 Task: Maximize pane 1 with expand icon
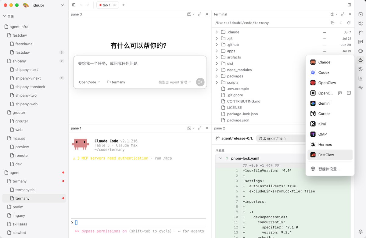199,128
